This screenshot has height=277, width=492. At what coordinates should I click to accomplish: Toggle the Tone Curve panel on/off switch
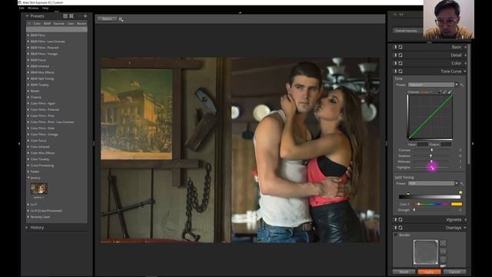pyautogui.click(x=395, y=72)
